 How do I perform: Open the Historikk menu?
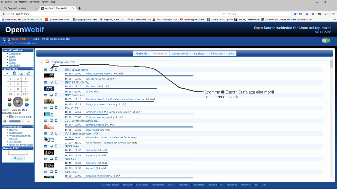click(x=23, y=2)
